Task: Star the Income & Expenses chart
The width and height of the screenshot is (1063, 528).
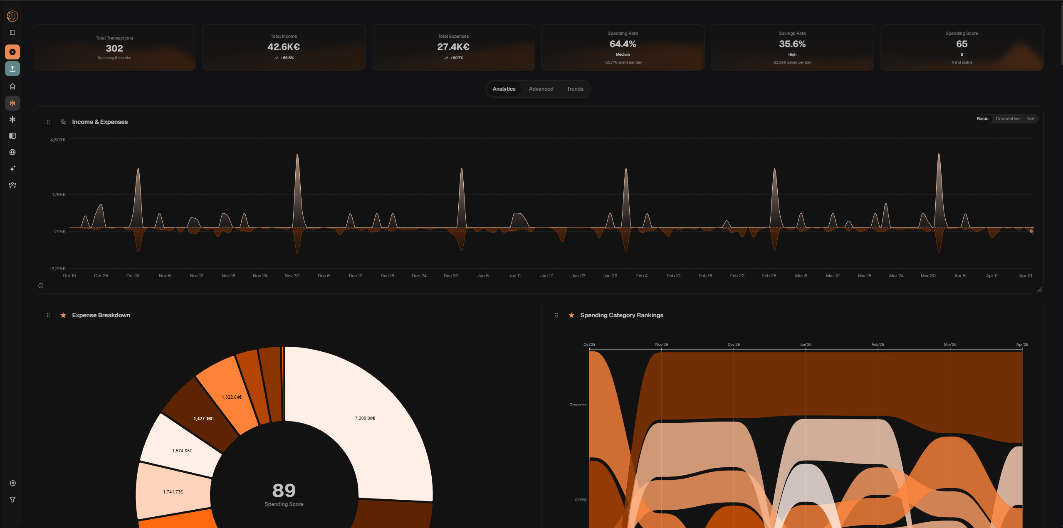Action: coord(63,122)
